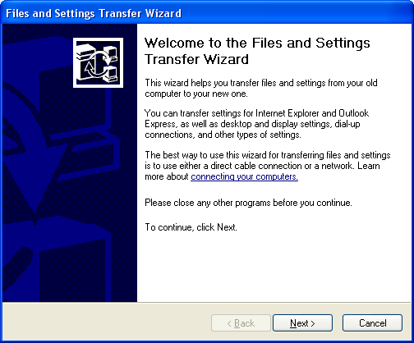Click the circular arrows in the wizard icon

(97, 64)
